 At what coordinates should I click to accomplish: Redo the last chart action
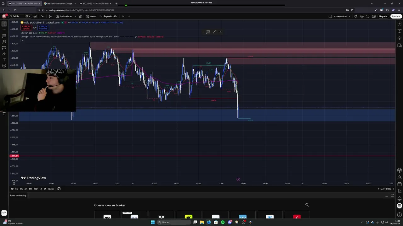[128, 16]
